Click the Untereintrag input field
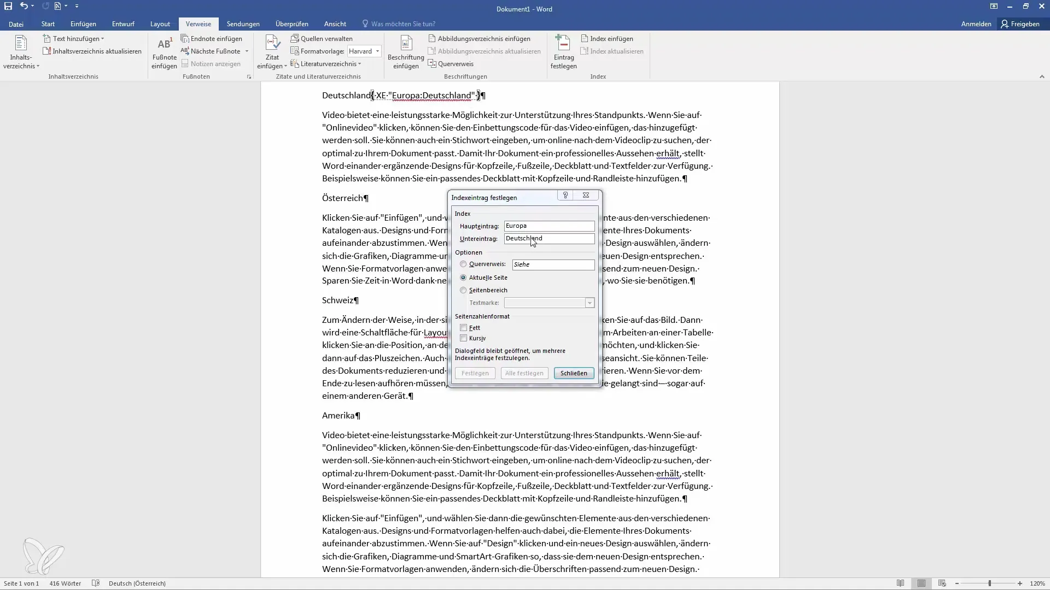The width and height of the screenshot is (1050, 590). coord(549,239)
